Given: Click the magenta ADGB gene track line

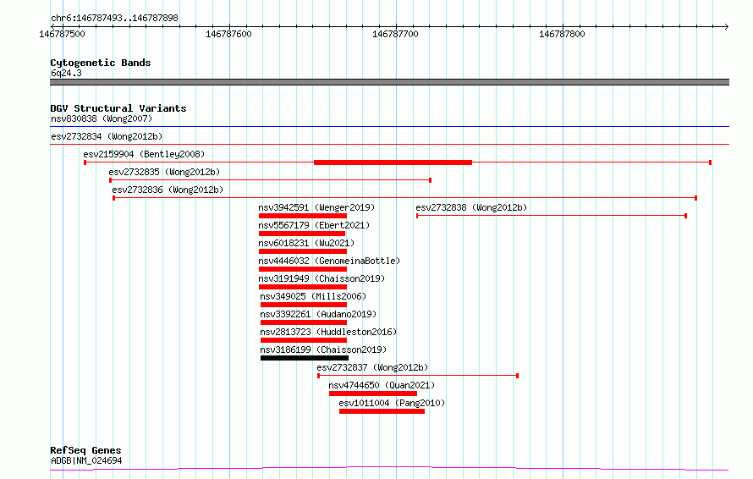Looking at the screenshot, I should tap(389, 468).
